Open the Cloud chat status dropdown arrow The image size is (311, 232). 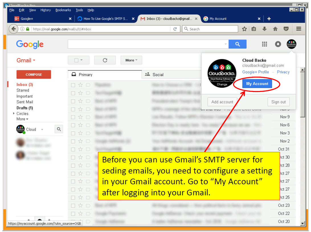tap(42, 129)
